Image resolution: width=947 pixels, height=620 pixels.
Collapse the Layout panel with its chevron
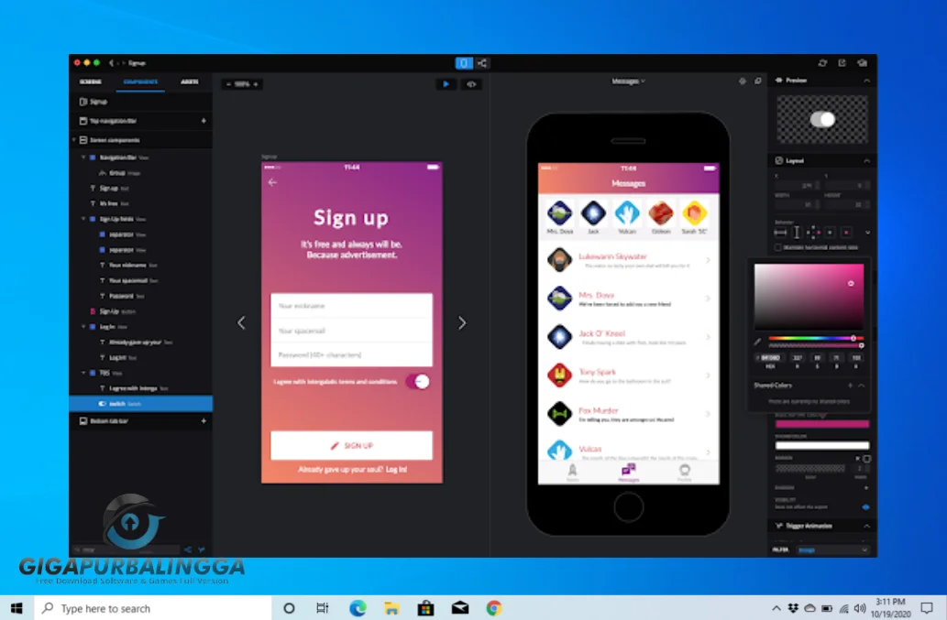(x=867, y=160)
